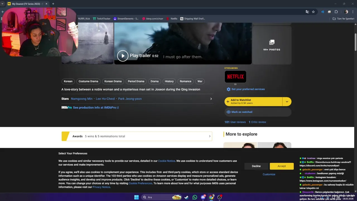
Task: Add My Dearest to Watchlist
Action: pos(253,102)
